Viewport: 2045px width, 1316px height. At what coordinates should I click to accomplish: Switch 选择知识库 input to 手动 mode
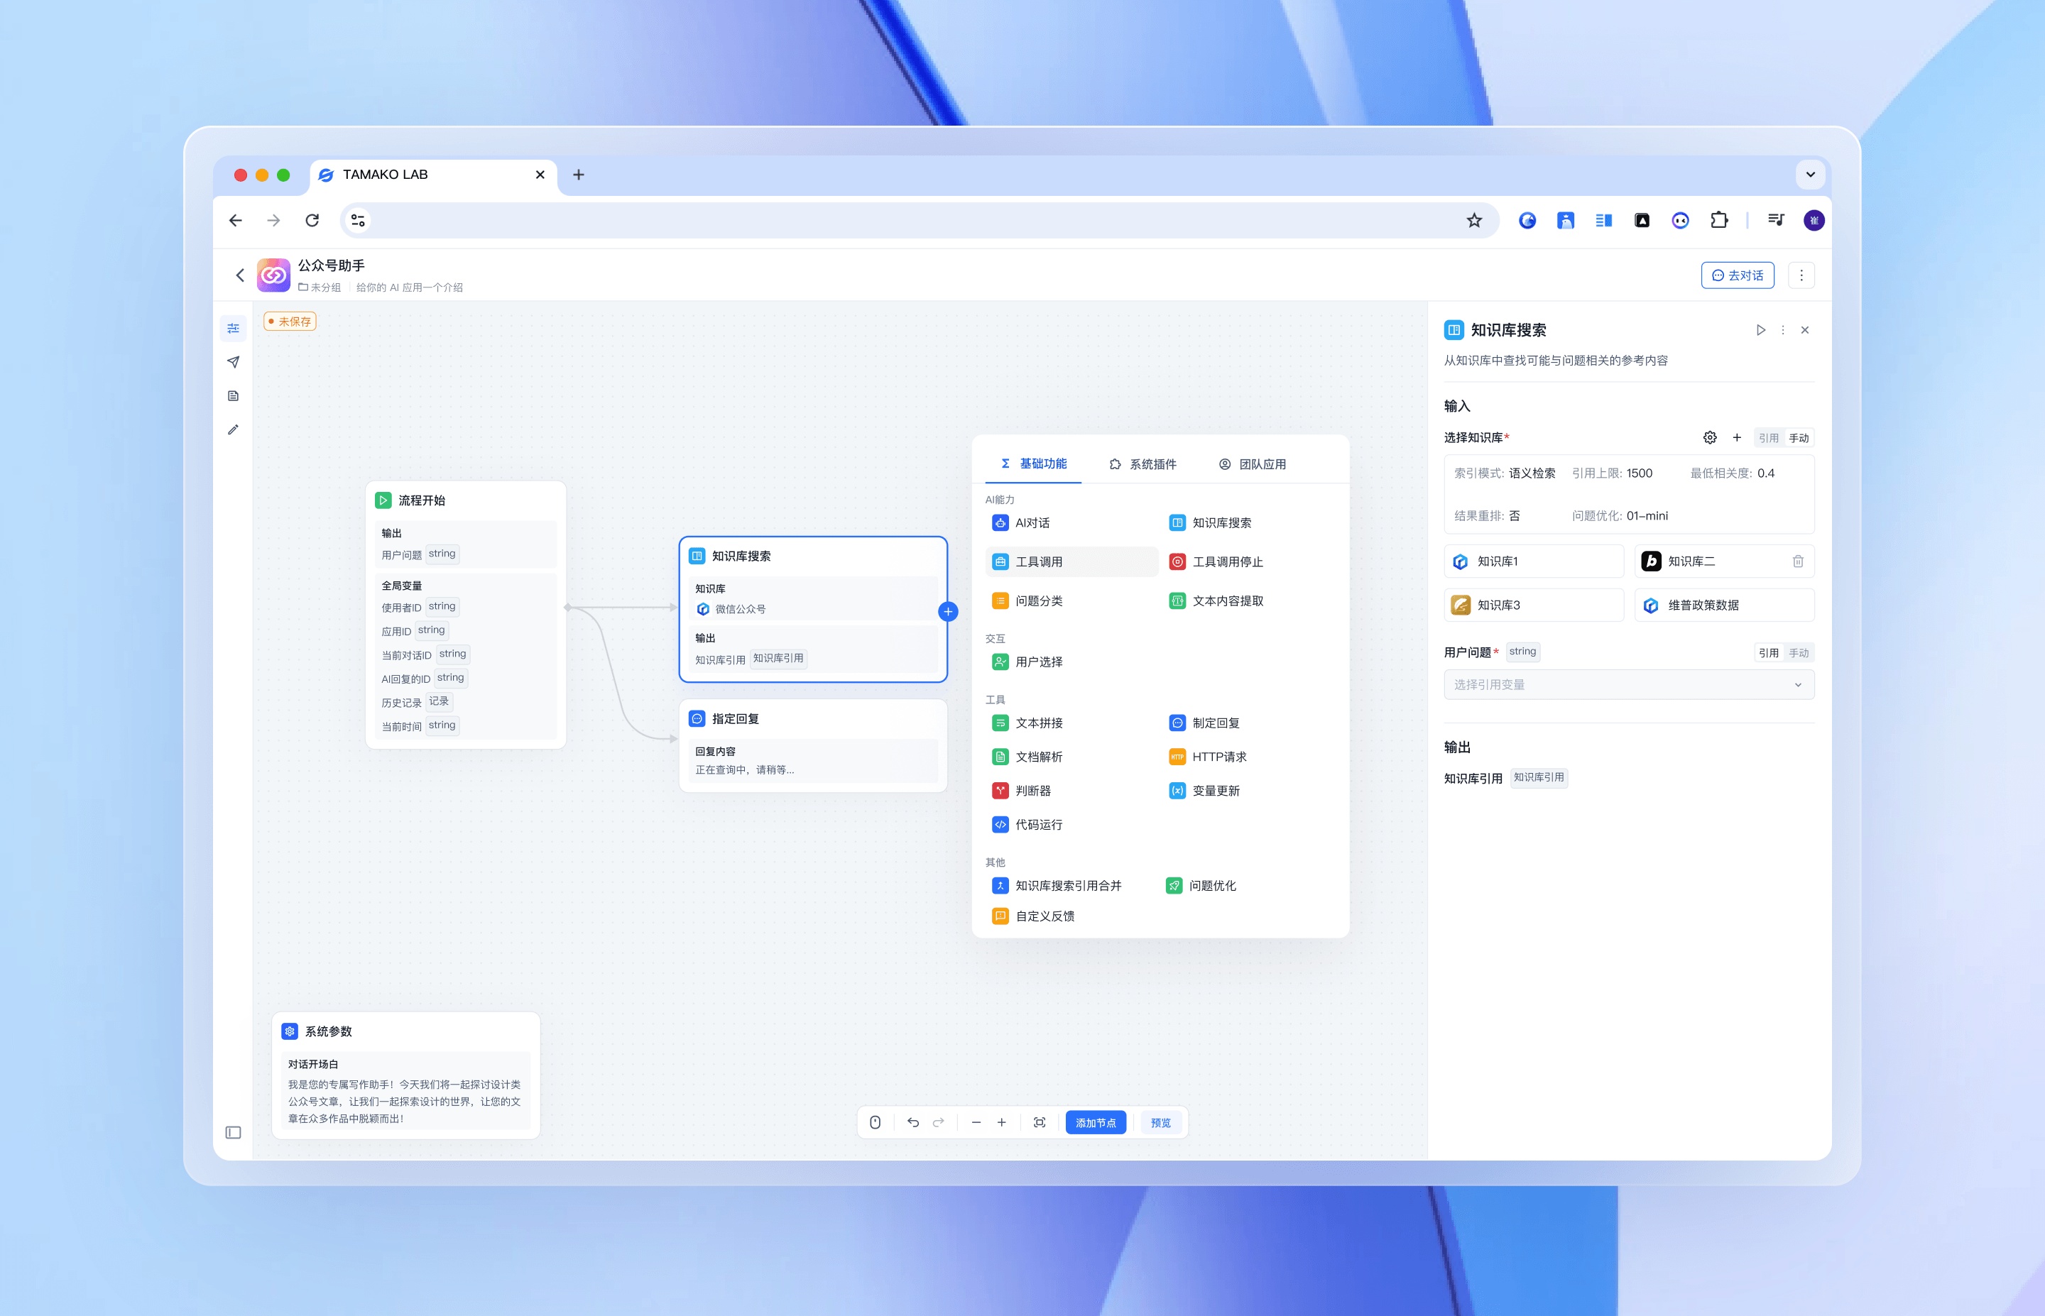(x=1798, y=437)
